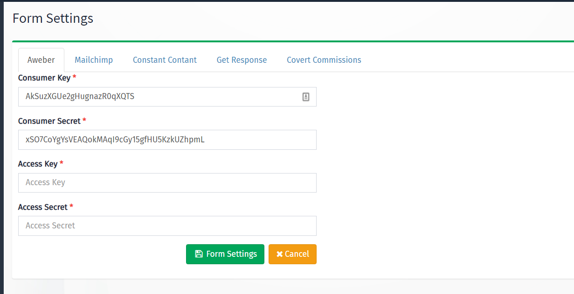Click the floppy disk save icon
Viewport: 574px width, 294px height.
[x=199, y=254]
